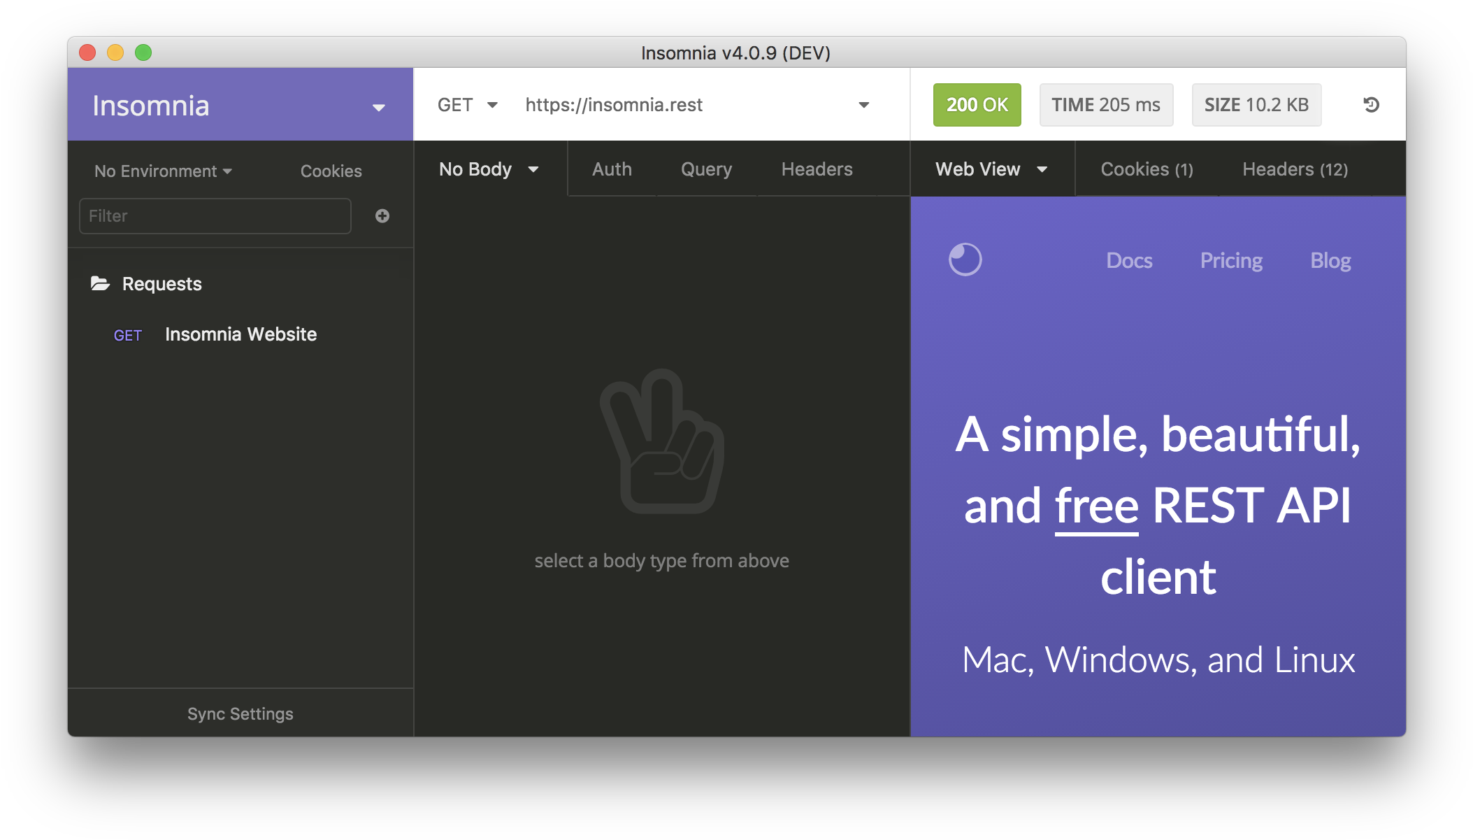This screenshot has width=1473, height=840.
Task: Click "Mac, Windows, and Linux" text
Action: pos(1158,660)
